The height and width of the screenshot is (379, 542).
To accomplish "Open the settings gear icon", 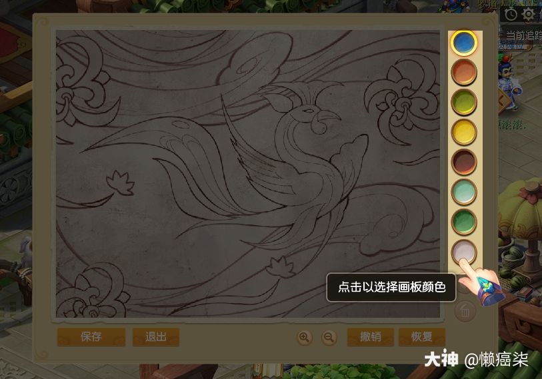I will click(x=528, y=14).
